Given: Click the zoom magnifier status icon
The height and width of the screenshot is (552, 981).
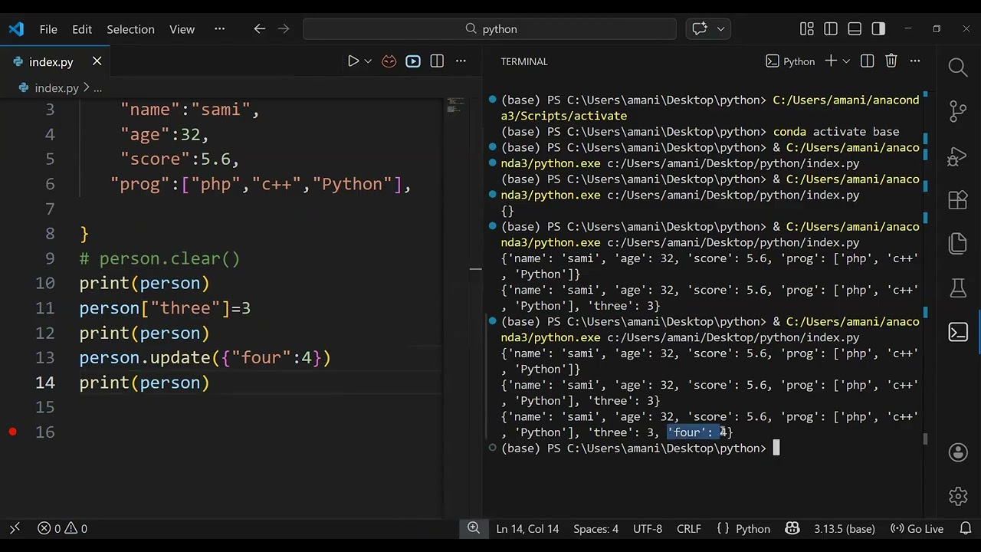Looking at the screenshot, I should click(x=474, y=528).
